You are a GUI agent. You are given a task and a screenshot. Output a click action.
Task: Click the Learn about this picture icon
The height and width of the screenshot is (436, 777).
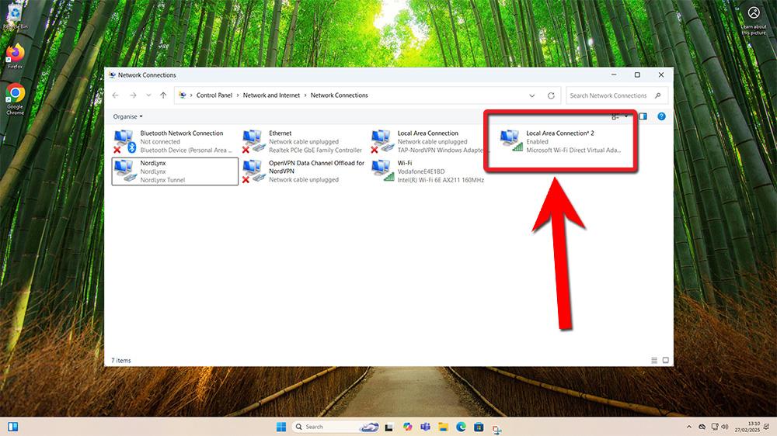tap(754, 21)
